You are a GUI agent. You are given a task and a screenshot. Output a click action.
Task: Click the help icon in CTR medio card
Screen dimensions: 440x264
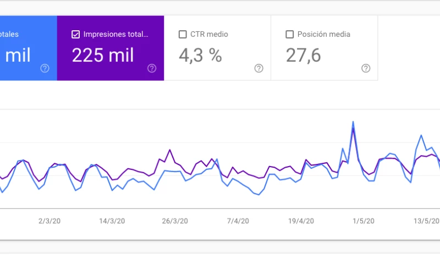pos(258,68)
